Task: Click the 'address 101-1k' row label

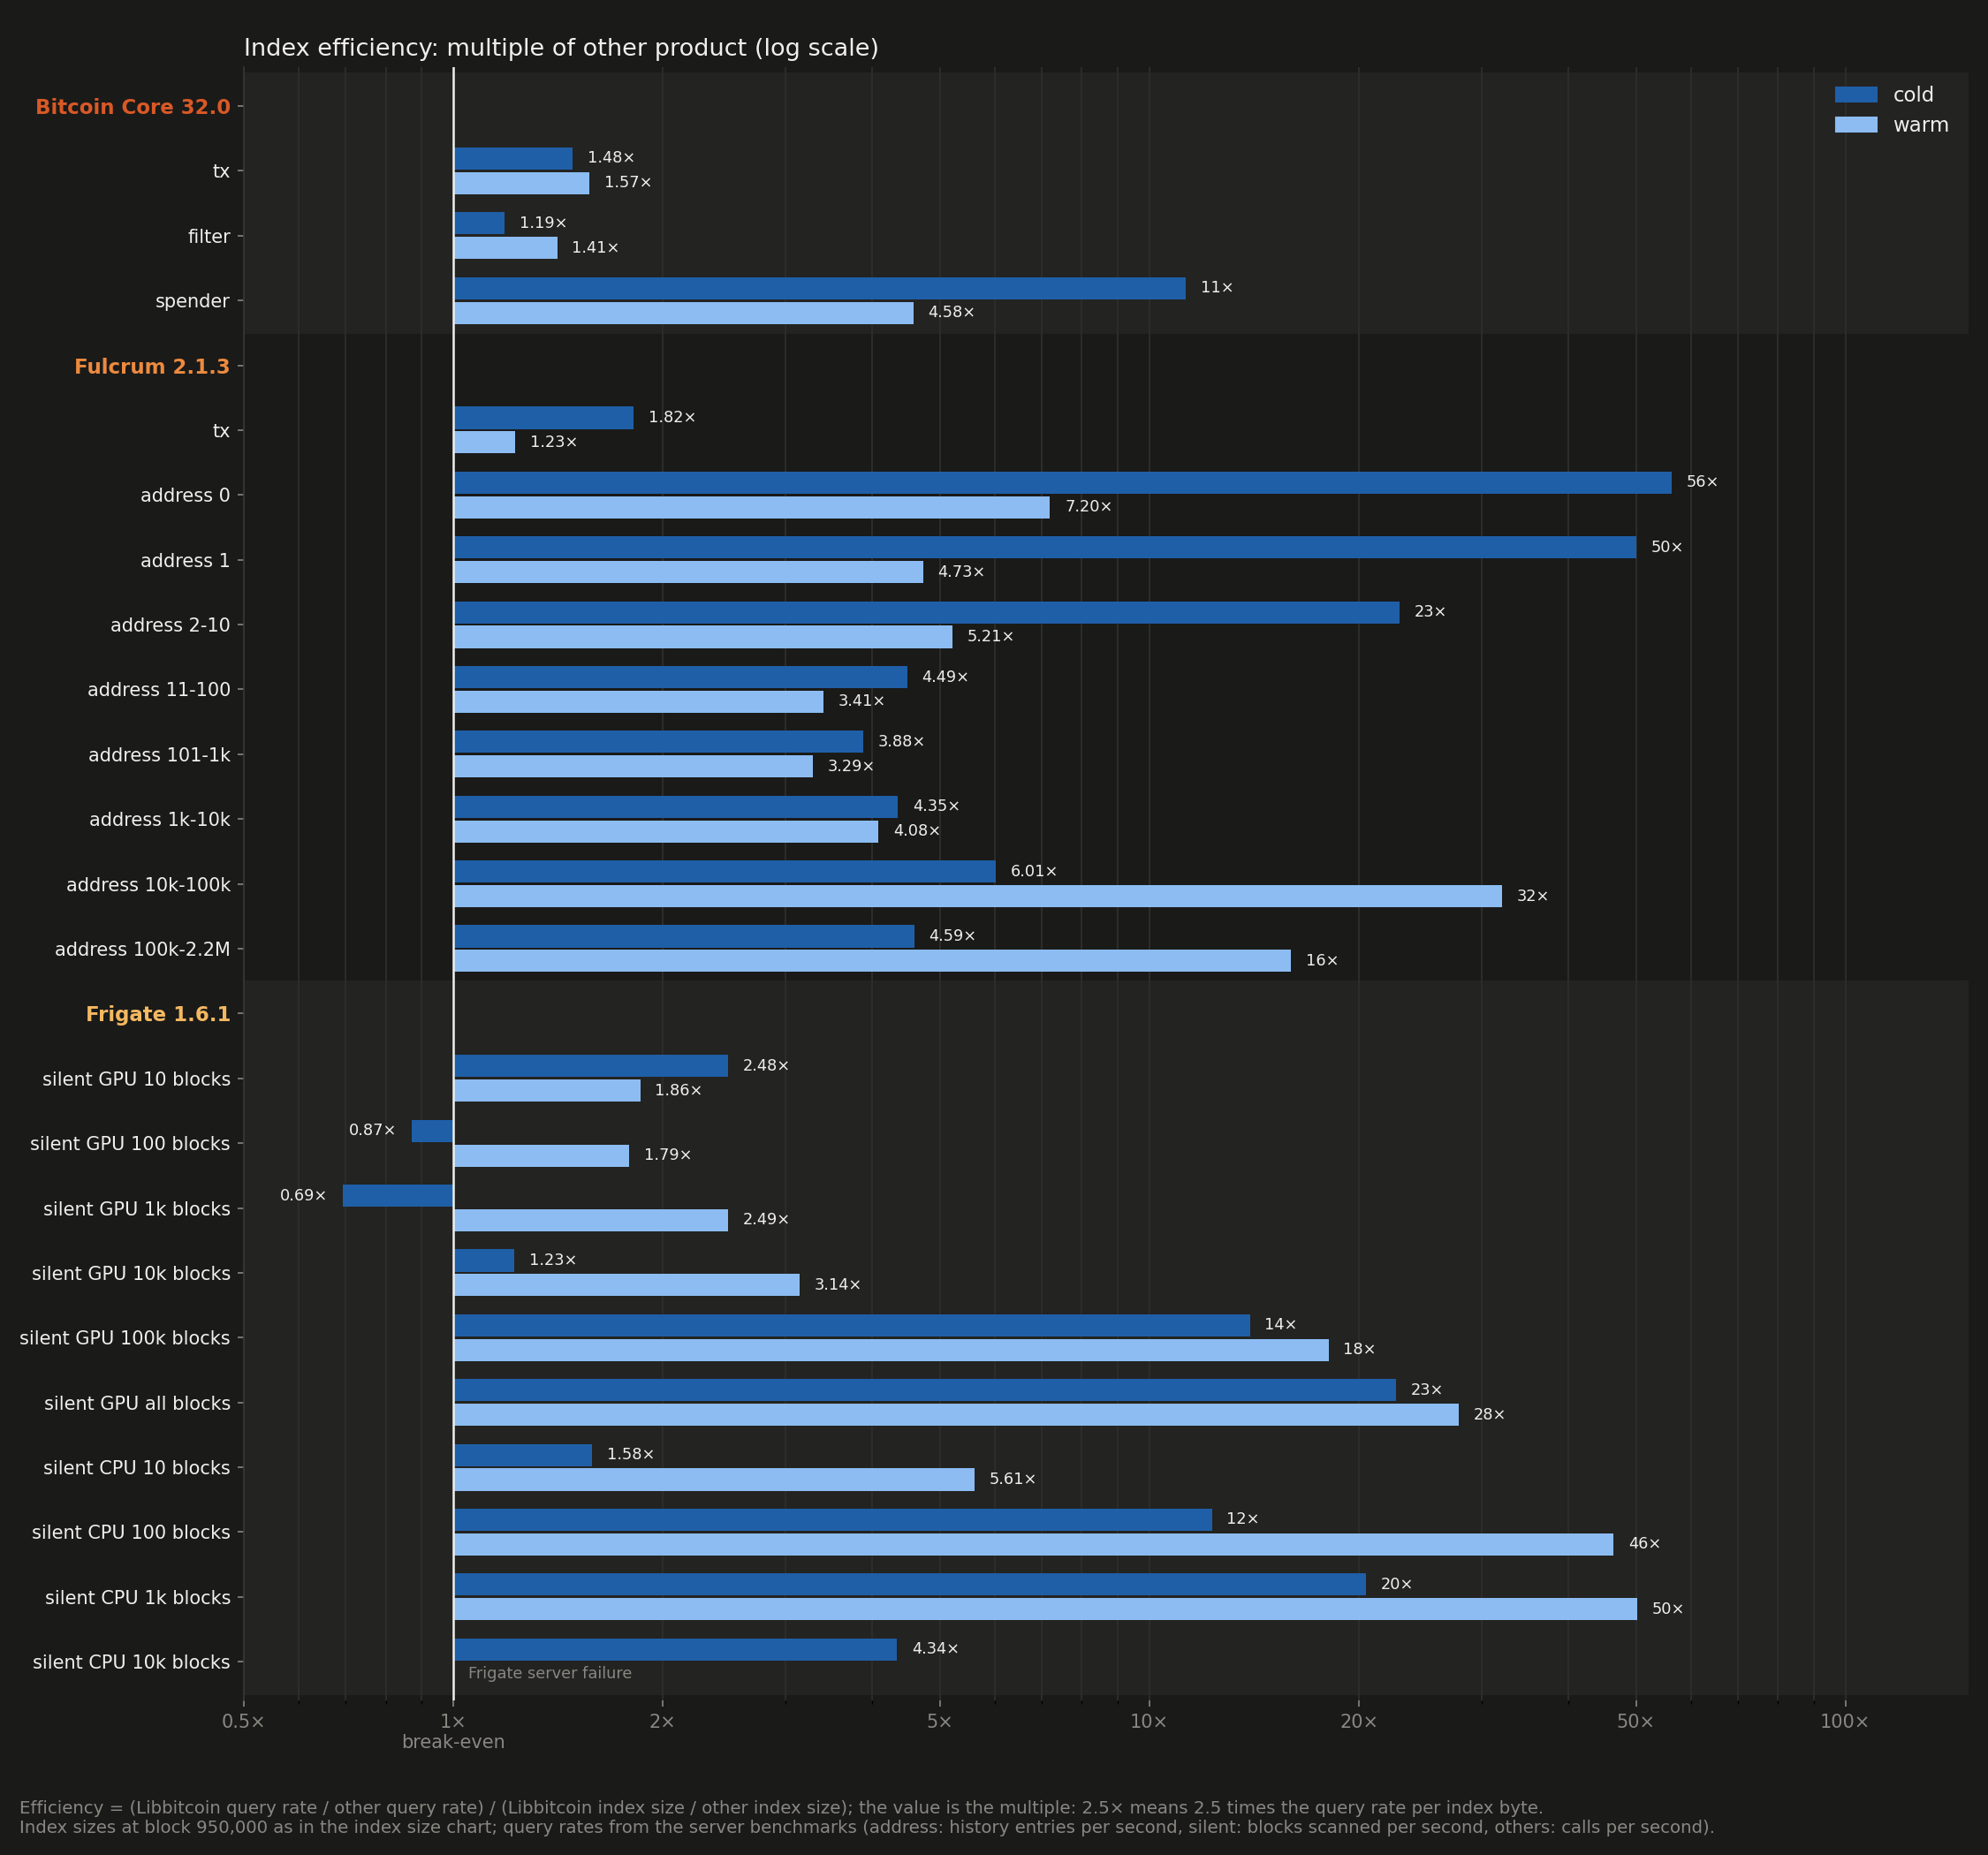Action: (159, 755)
